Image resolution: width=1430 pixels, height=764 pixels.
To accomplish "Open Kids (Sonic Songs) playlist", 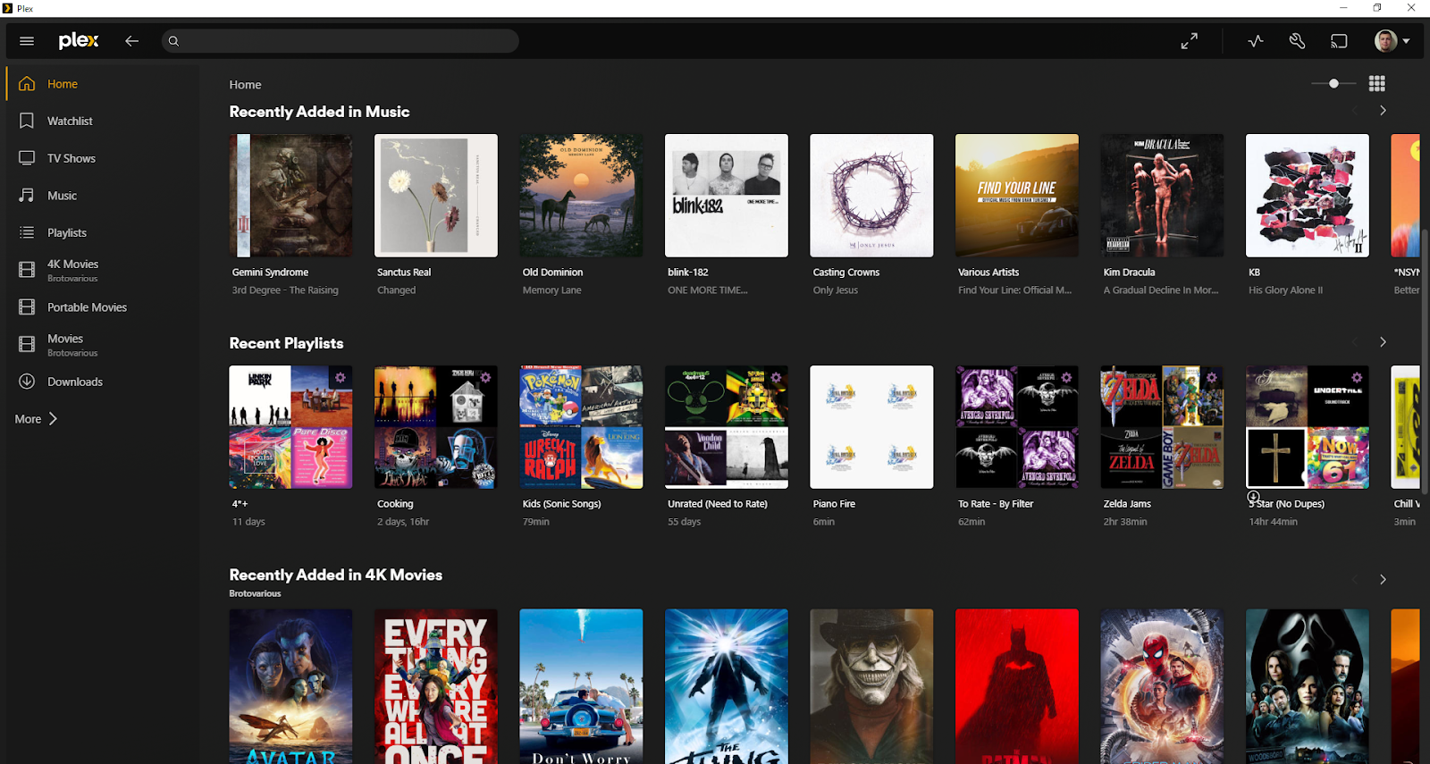I will point(581,427).
